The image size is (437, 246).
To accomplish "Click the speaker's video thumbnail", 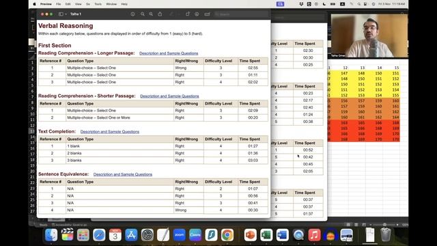I will [369, 36].
